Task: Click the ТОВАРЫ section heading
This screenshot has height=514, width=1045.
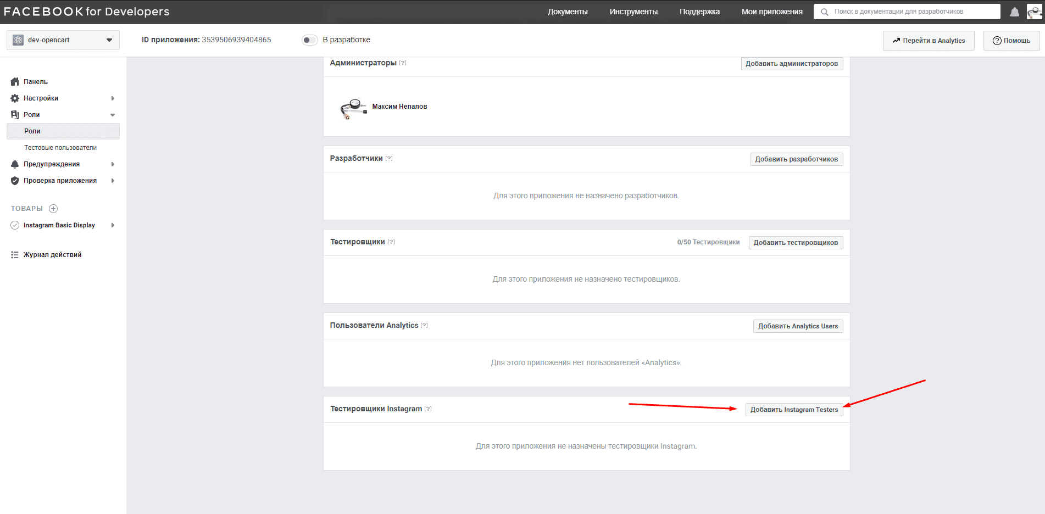Action: [27, 209]
